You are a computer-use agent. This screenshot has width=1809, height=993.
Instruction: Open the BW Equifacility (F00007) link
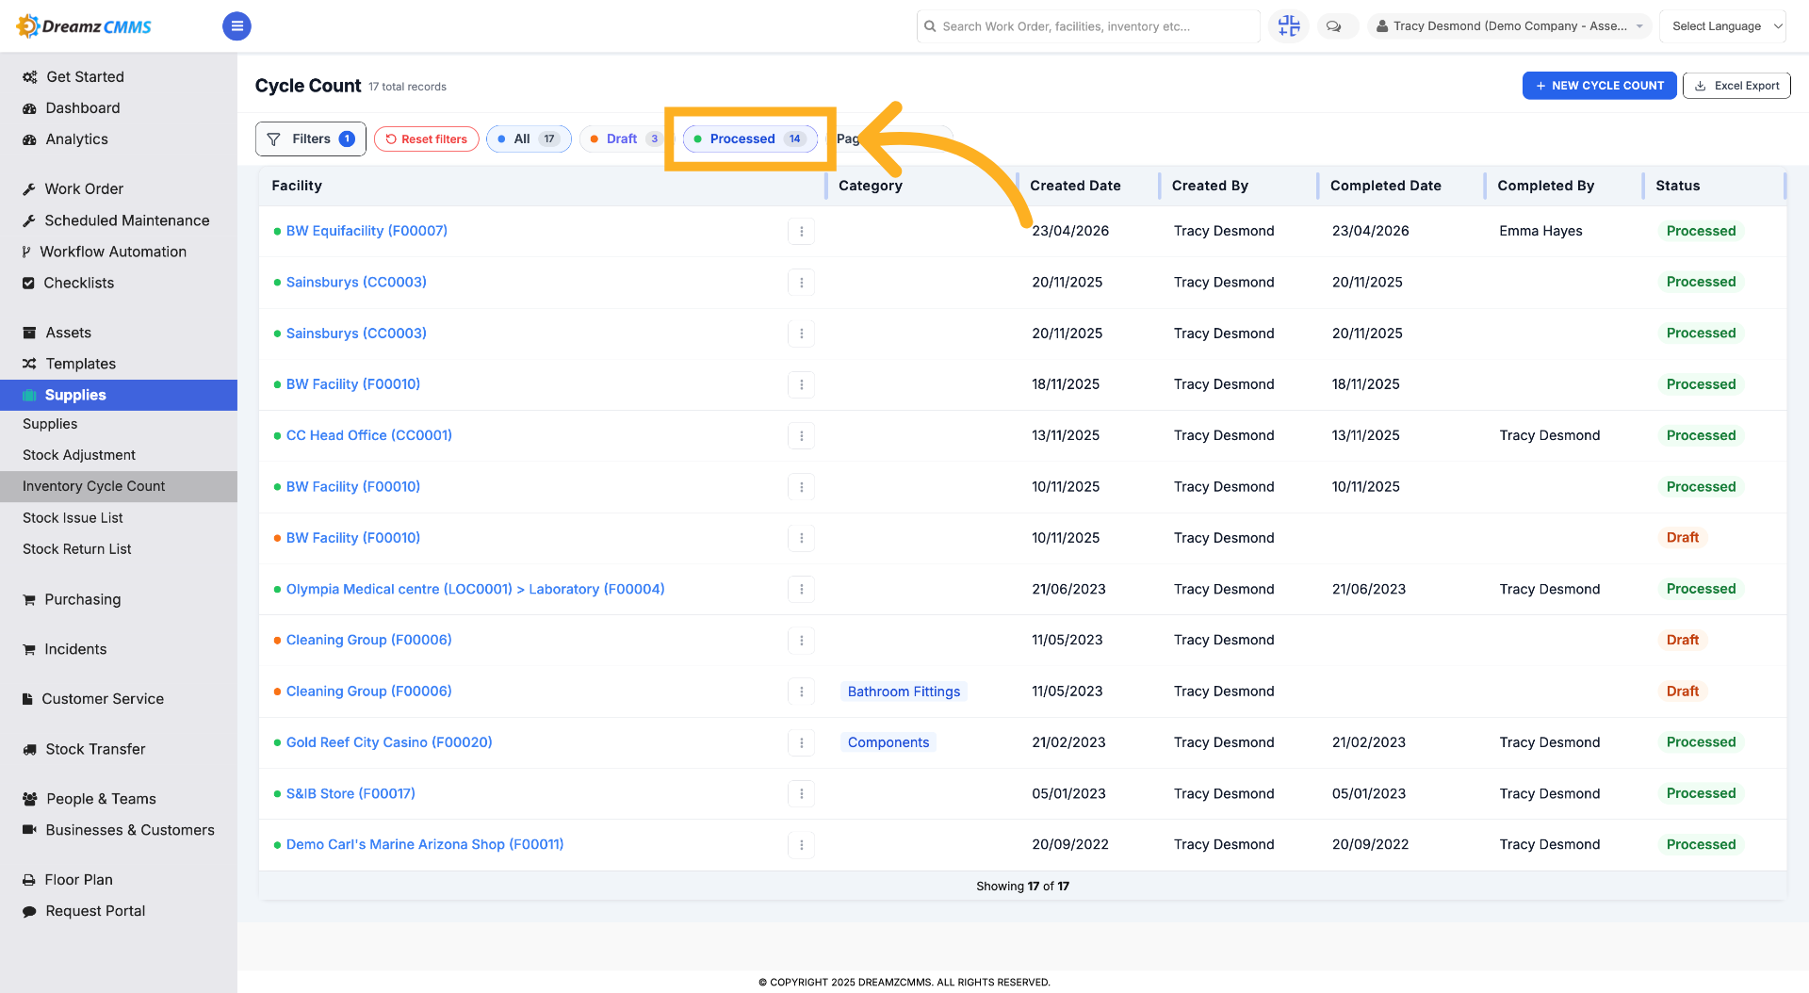(x=367, y=231)
